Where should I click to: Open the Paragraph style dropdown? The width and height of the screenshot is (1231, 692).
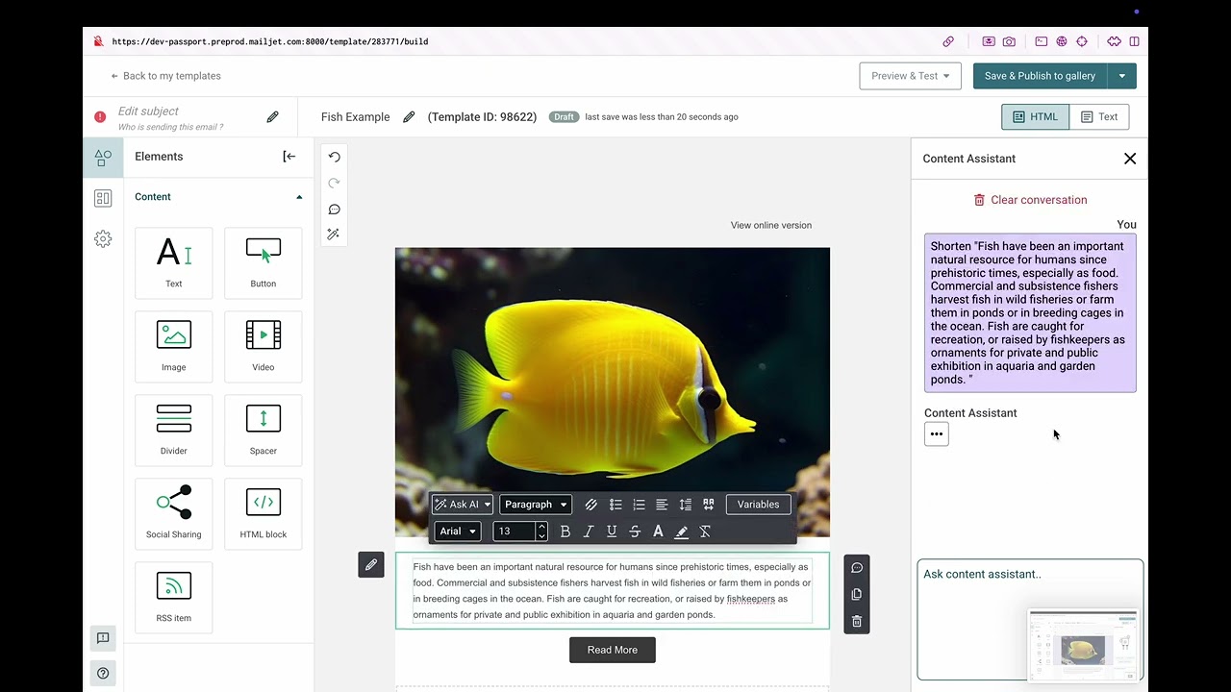coord(536,505)
